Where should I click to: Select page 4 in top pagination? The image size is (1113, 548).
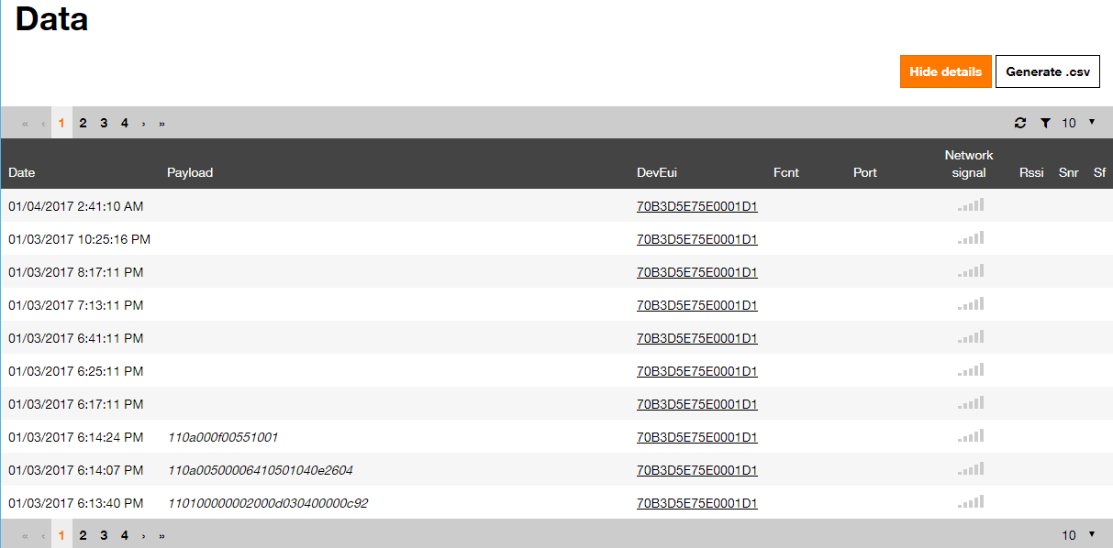pos(124,123)
